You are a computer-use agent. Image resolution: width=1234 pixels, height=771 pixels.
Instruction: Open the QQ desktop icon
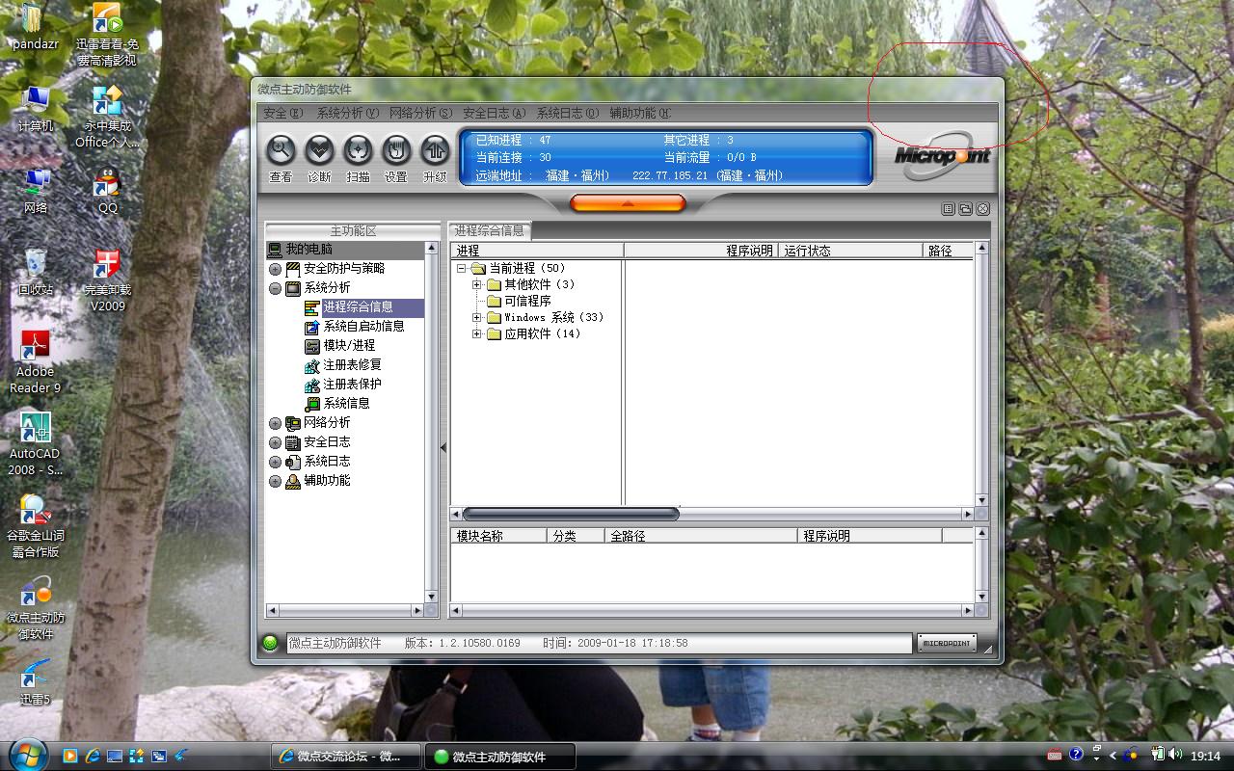tap(107, 190)
